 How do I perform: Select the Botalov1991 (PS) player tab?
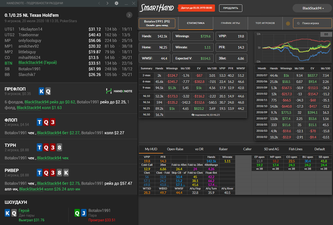[157, 23]
